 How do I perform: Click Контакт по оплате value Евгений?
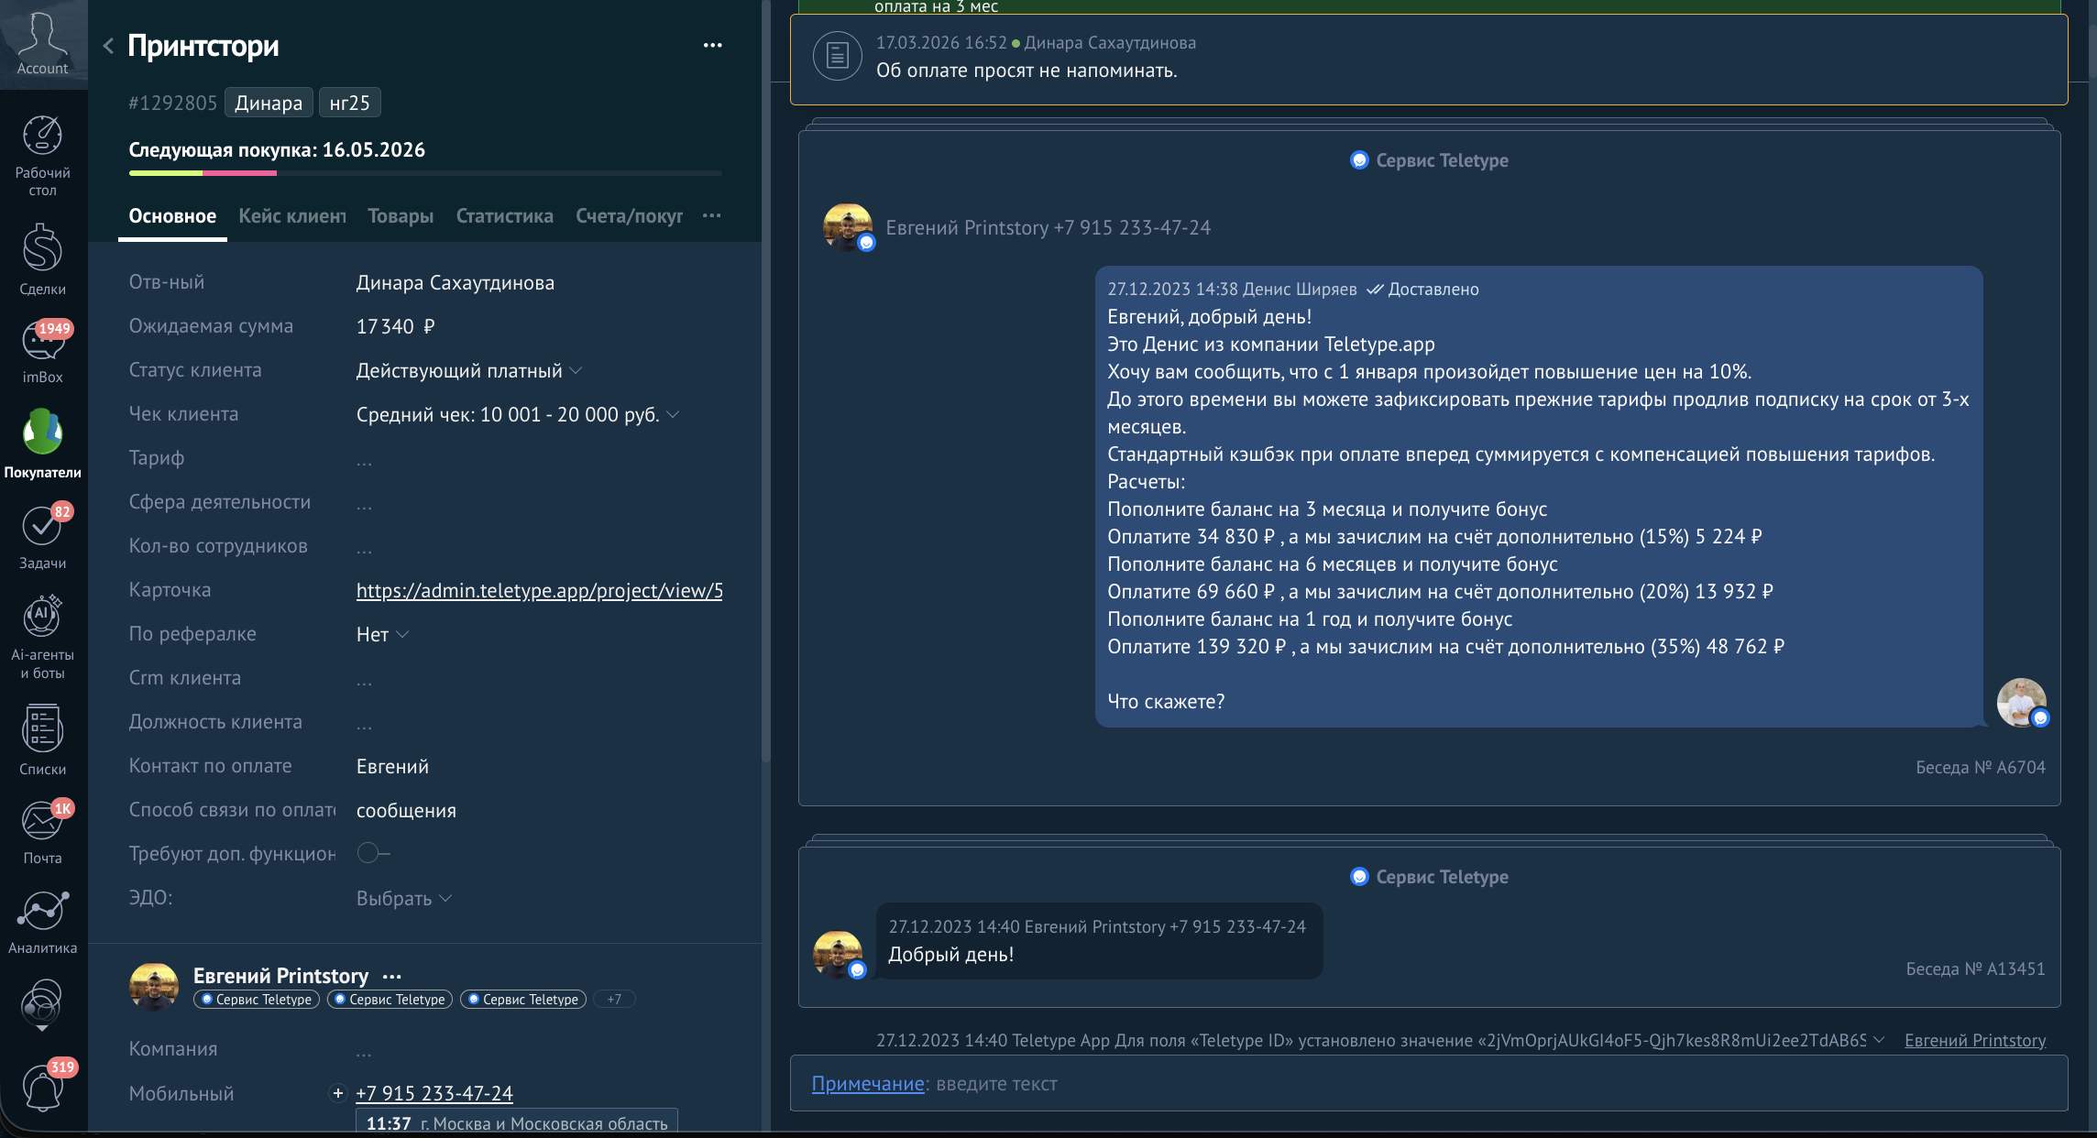[x=392, y=767]
